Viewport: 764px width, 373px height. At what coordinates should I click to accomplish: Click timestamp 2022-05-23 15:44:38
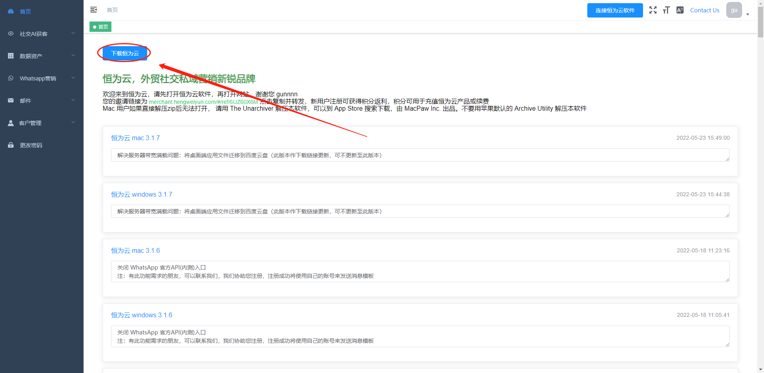point(703,194)
